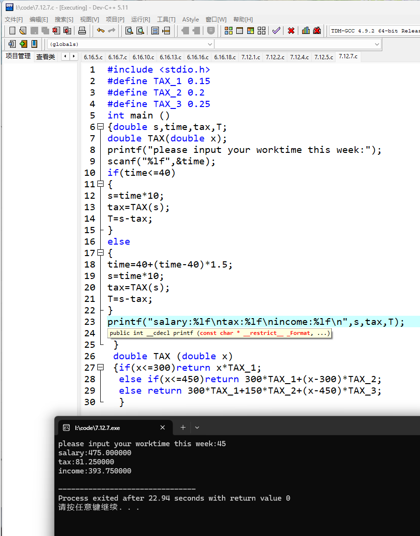Click the Goto line toolbar icon
420x536 pixels.
coord(166,31)
